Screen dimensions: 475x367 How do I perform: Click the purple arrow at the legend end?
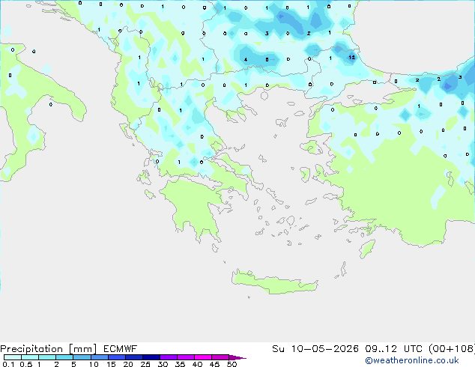click(237, 357)
